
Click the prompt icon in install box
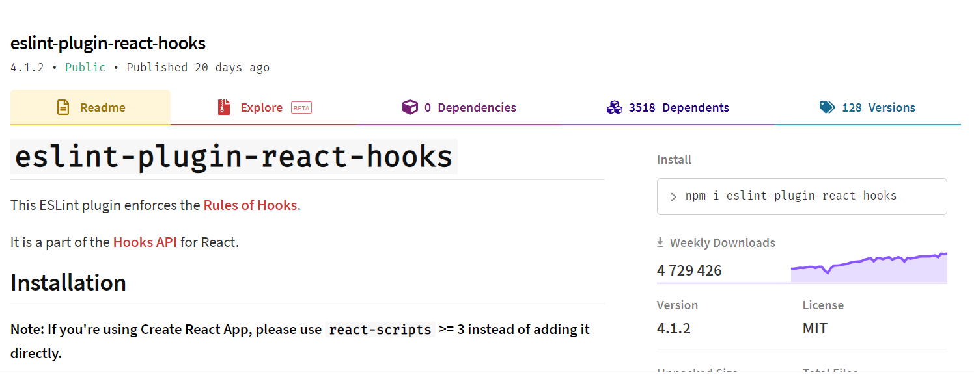point(673,196)
